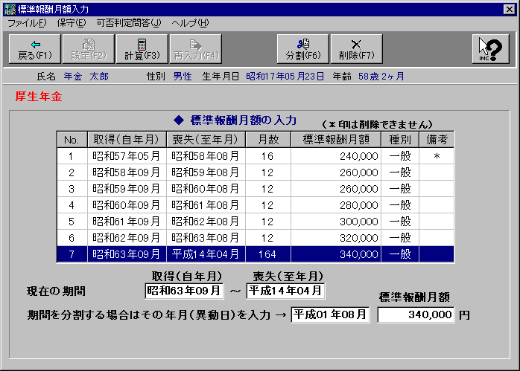Click the 164 months cell
The image size is (520, 371).
click(268, 254)
